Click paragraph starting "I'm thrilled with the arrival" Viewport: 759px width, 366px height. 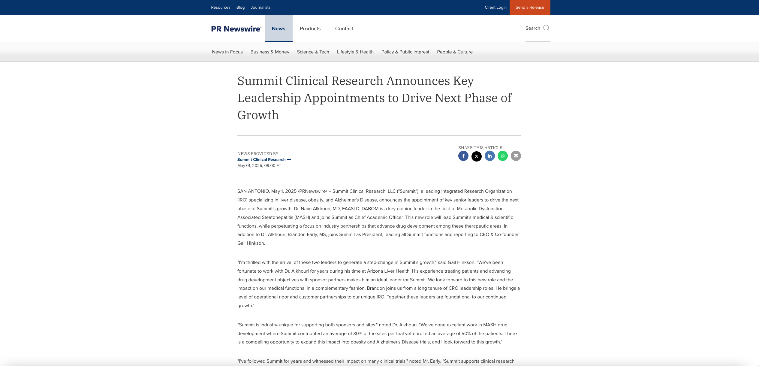tap(378, 284)
